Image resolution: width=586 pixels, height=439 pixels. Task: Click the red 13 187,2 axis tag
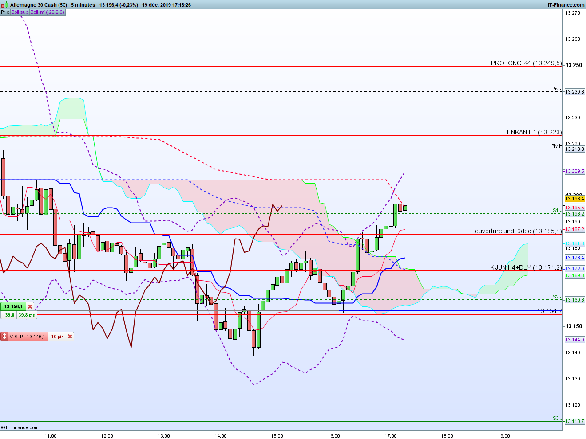pyautogui.click(x=574, y=229)
